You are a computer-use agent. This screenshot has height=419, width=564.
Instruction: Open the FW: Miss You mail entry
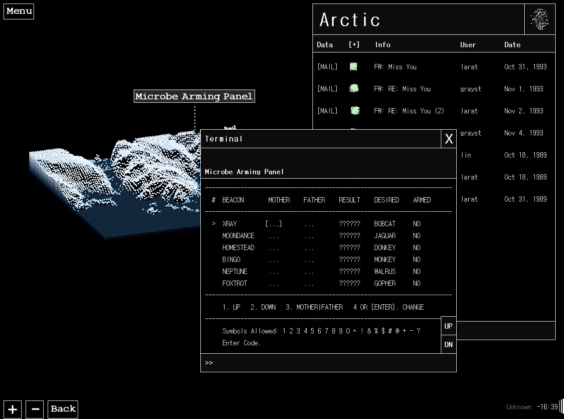click(x=395, y=67)
